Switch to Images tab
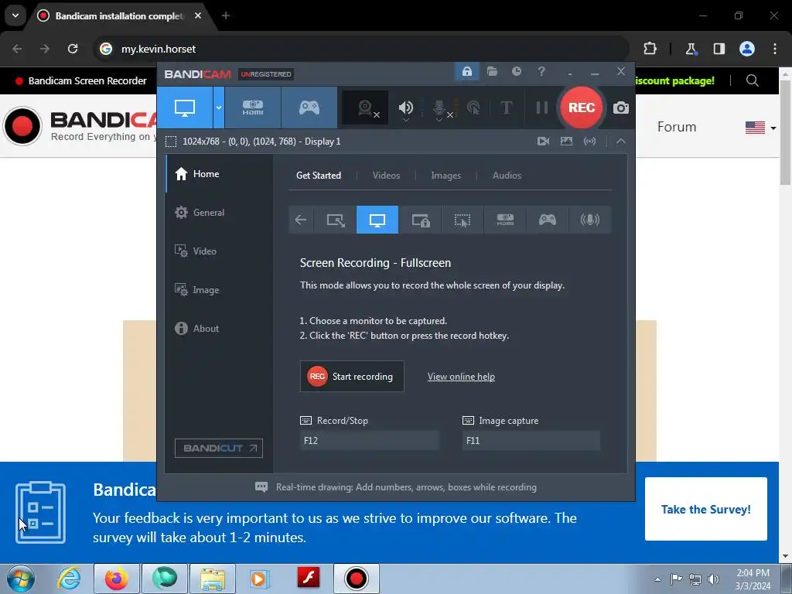The height and width of the screenshot is (594, 792). pyautogui.click(x=445, y=176)
